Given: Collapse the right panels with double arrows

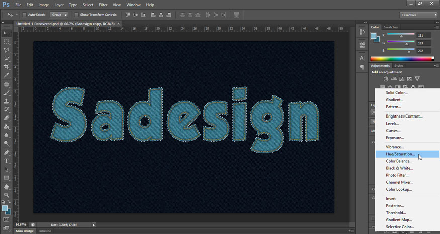Looking at the screenshot, I should (437, 22).
